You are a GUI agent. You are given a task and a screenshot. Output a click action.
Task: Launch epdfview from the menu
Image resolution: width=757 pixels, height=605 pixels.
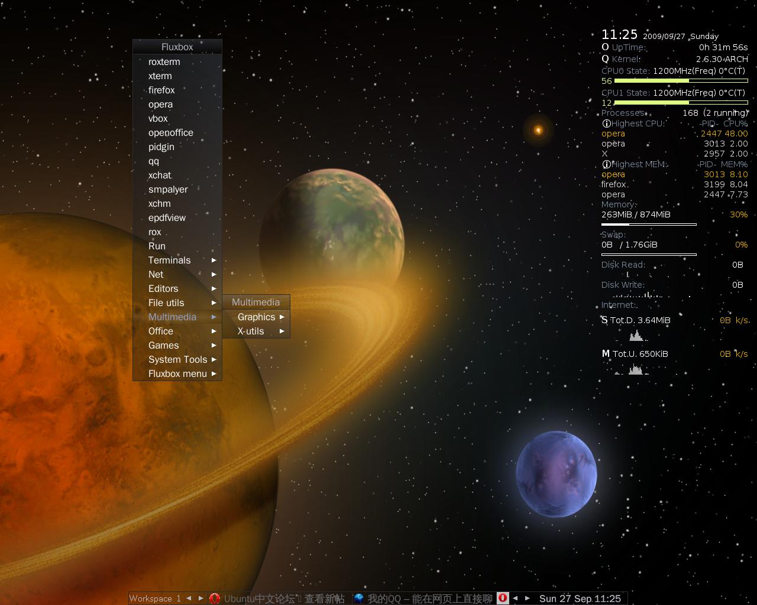pyautogui.click(x=177, y=217)
